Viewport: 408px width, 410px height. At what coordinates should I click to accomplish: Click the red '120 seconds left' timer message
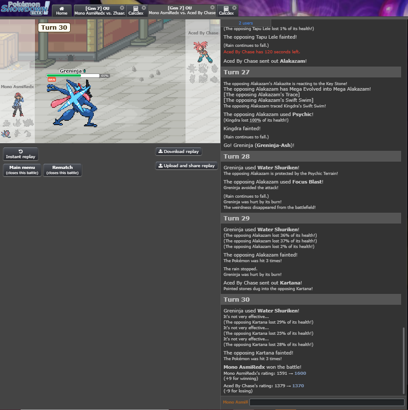(262, 52)
